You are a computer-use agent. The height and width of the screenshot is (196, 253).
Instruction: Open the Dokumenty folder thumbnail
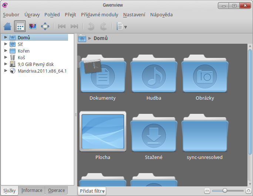[x=103, y=74]
